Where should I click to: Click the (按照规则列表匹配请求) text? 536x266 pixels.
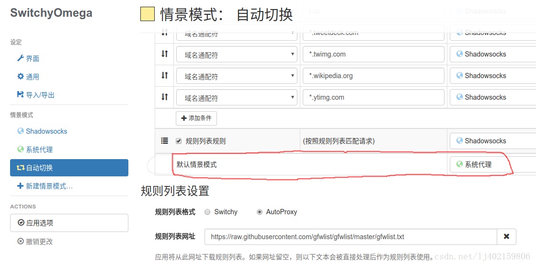coord(339,141)
